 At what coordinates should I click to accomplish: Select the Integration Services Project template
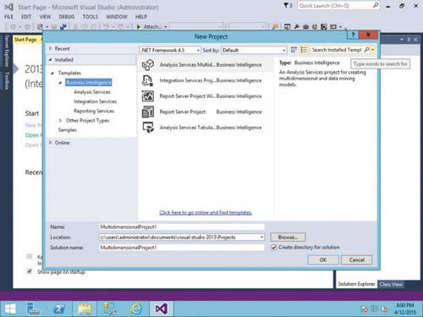coord(206,80)
